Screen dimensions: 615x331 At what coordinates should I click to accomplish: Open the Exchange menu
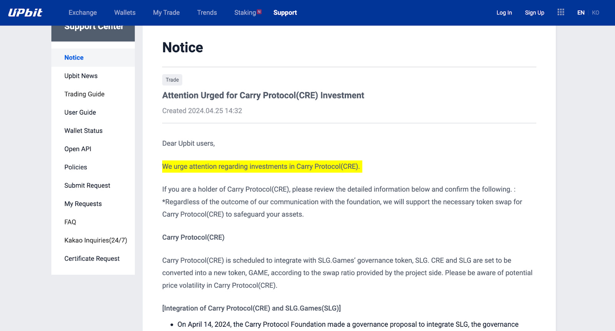point(83,13)
